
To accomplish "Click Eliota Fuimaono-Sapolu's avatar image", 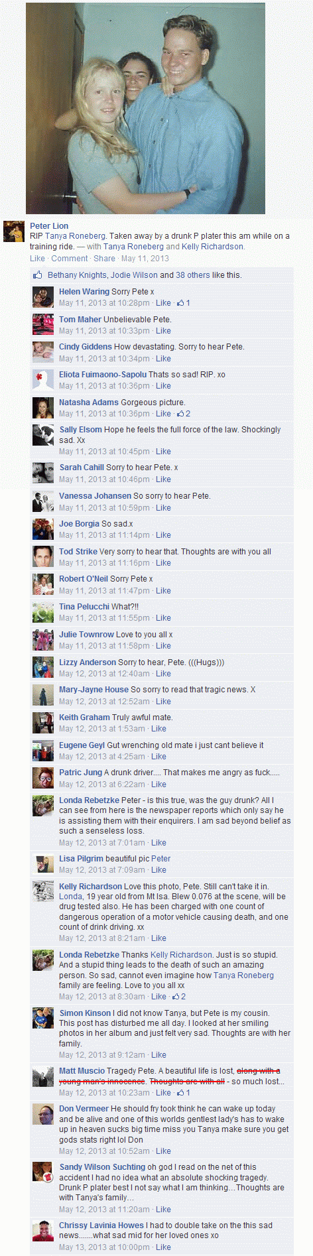I will [x=43, y=380].
